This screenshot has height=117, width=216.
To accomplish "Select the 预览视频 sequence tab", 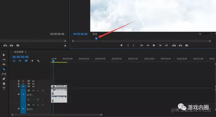I will 19,52.
